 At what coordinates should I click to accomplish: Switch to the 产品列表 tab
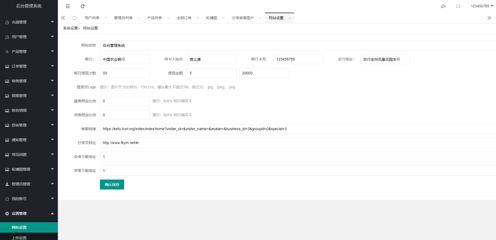coord(155,18)
